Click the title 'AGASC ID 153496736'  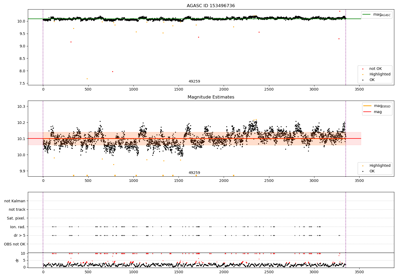click(x=211, y=6)
